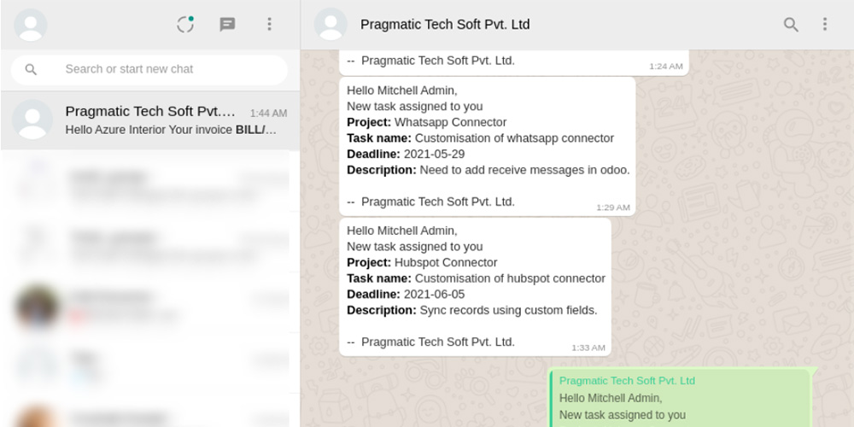Start a new chat with message icon

point(227,24)
